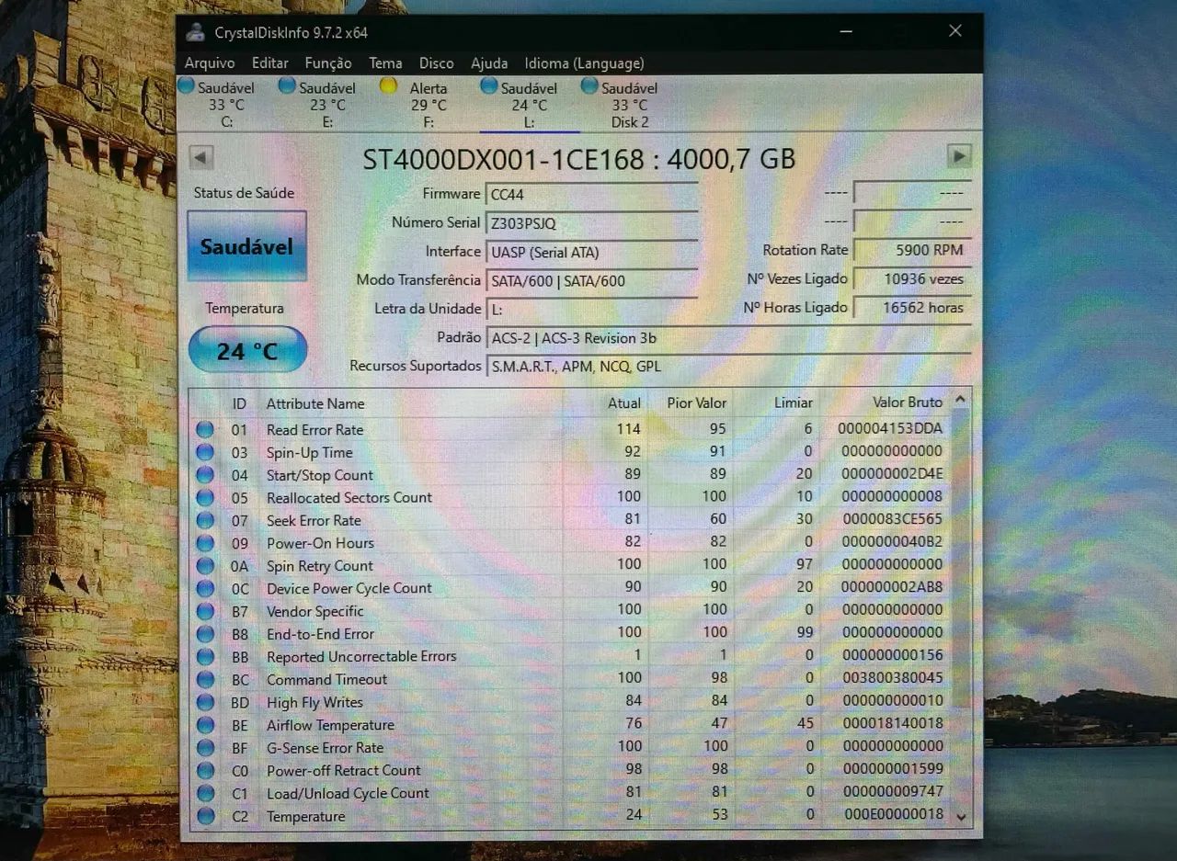Click status orb for Power-On Hours
The image size is (1177, 861).
click(x=204, y=543)
